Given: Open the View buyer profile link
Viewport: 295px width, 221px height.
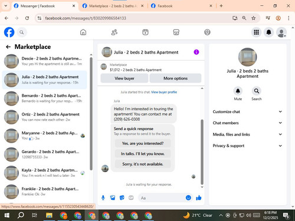Looking at the screenshot, I should click(164, 92).
